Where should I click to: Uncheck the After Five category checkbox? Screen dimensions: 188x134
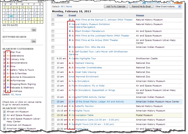click(x=4, y=52)
